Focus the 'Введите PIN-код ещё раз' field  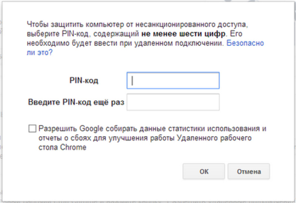pyautogui.click(x=173, y=102)
